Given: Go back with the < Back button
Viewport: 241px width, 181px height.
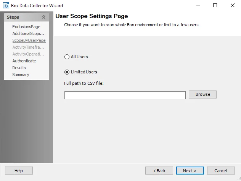Looking at the screenshot, I should pyautogui.click(x=159, y=171).
